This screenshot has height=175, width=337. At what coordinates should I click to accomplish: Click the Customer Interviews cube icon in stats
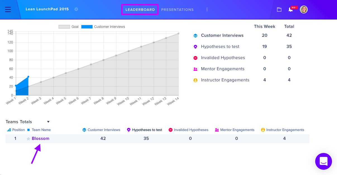(x=195, y=35)
